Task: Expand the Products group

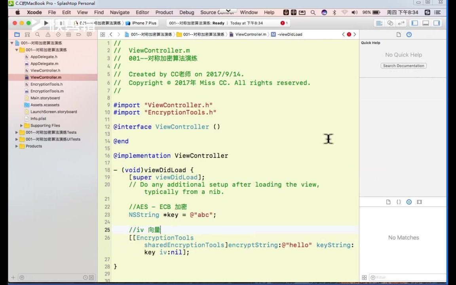Action: pos(16,146)
